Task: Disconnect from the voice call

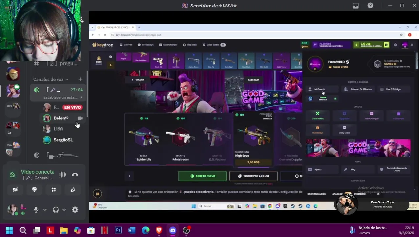Action: (x=75, y=175)
